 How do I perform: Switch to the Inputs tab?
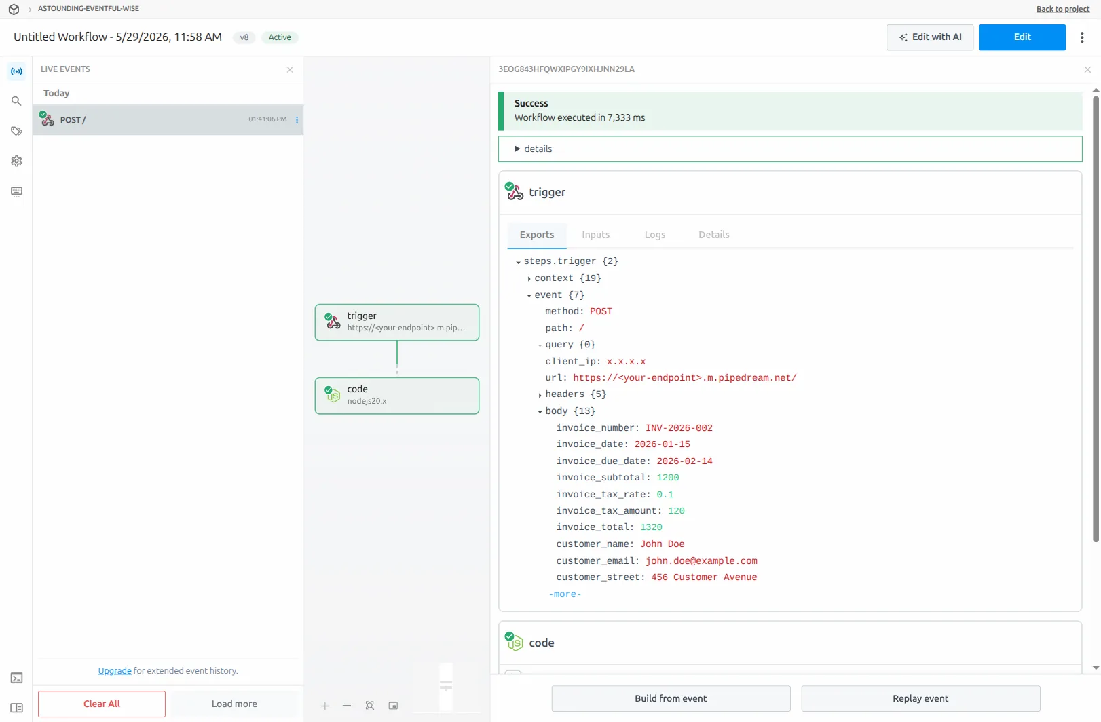pyautogui.click(x=595, y=235)
